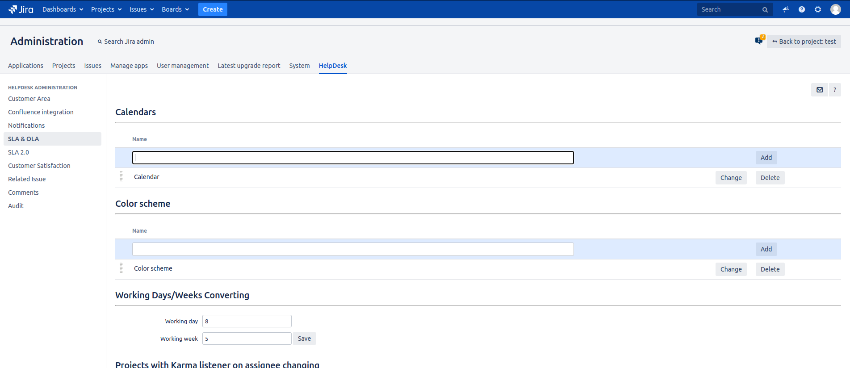Viewport: 850px width, 368px height.
Task: Click the drag handle beside Color scheme row
Action: click(x=121, y=268)
